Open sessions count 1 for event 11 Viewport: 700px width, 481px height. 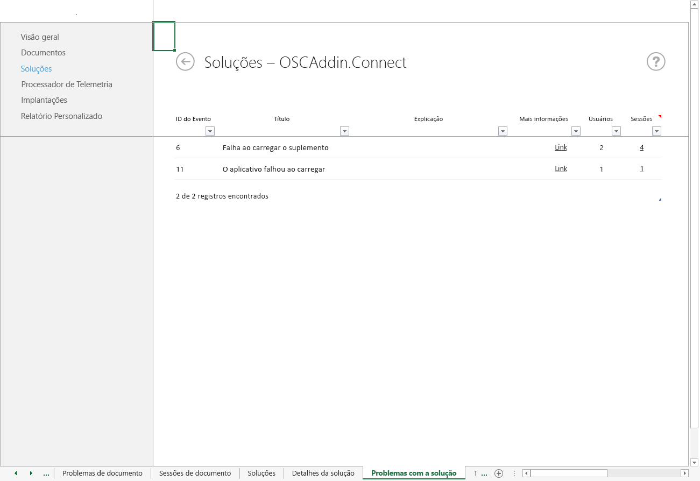pyautogui.click(x=642, y=169)
